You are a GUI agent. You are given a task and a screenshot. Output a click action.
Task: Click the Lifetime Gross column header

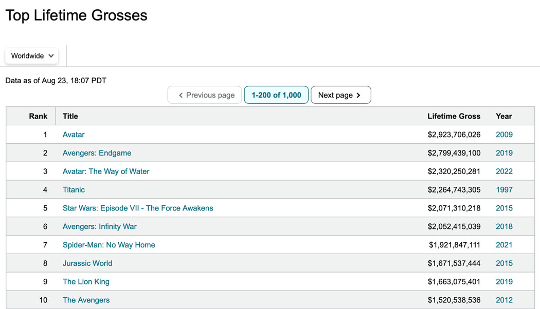click(x=454, y=117)
